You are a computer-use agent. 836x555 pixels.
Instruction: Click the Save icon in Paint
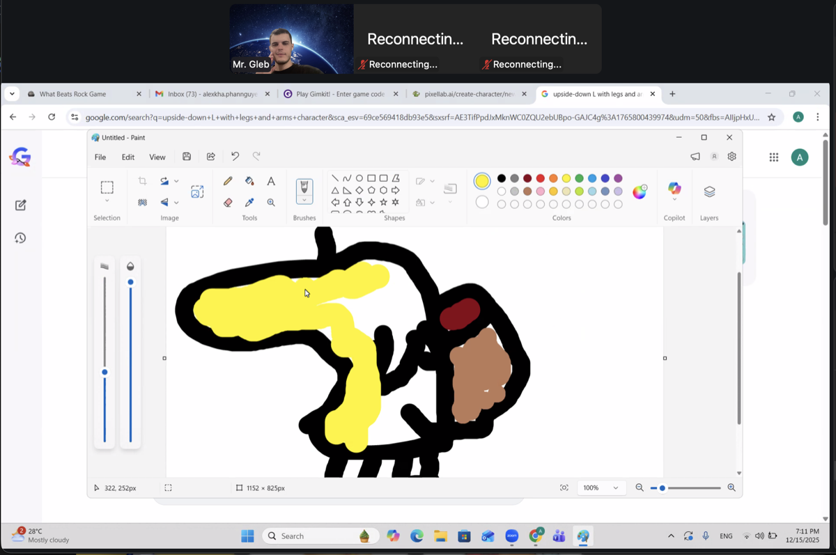point(187,157)
